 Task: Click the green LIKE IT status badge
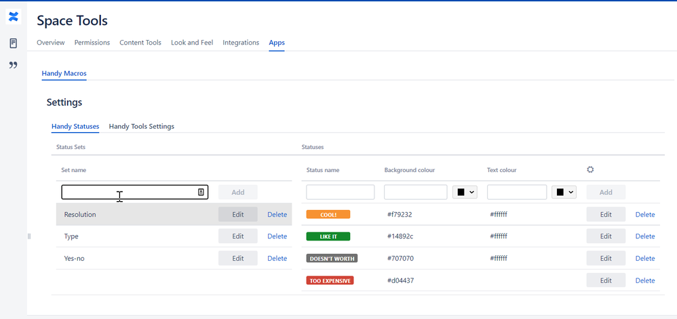[x=328, y=236]
